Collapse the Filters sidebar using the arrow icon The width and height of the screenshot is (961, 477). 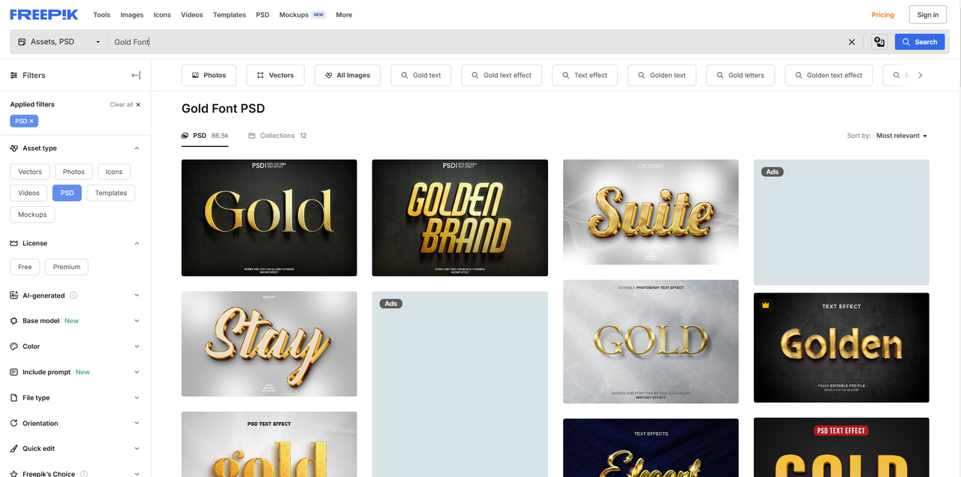(x=136, y=75)
